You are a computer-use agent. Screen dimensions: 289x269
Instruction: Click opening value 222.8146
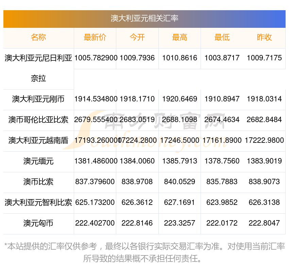click(137, 223)
